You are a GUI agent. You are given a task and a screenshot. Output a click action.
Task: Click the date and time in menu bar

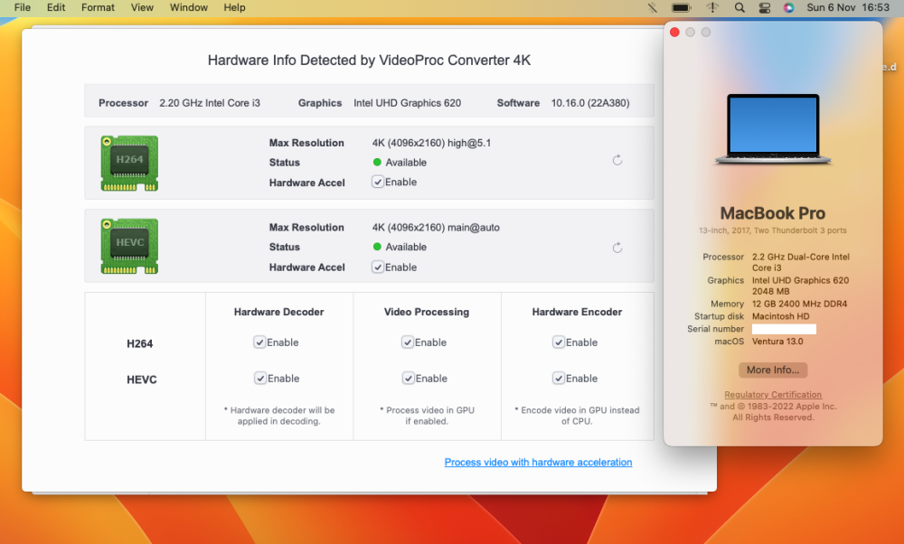pos(848,7)
